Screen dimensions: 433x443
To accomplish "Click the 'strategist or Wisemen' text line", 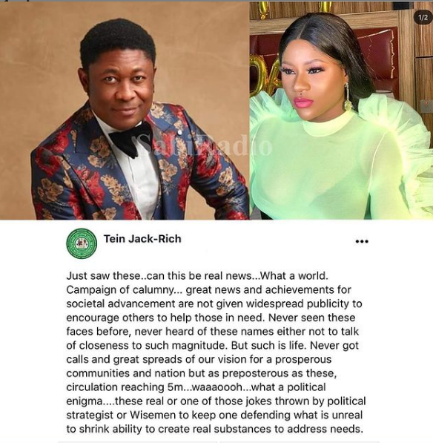I will (214, 415).
